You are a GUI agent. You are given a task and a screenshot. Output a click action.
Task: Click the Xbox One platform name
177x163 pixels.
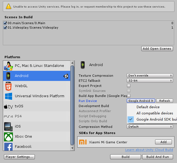tap(23, 137)
